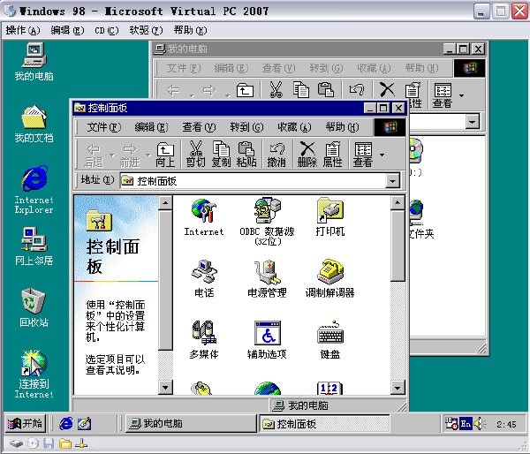Open 查看(V) menu in 控制面板
Viewport: 530px width, 454px height.
[199, 127]
